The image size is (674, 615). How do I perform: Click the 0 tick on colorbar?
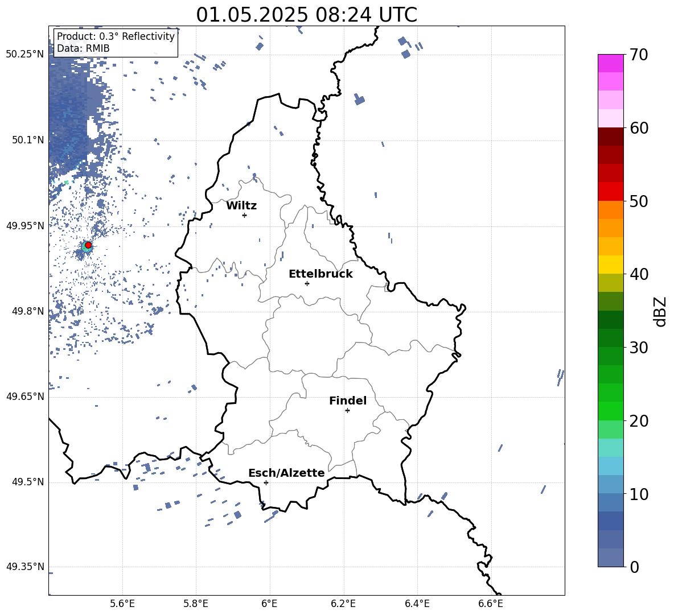634,567
